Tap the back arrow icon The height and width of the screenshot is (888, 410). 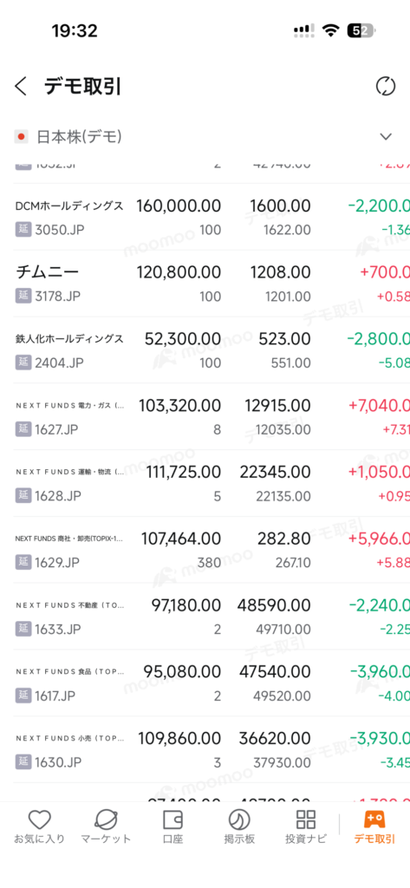click(21, 87)
